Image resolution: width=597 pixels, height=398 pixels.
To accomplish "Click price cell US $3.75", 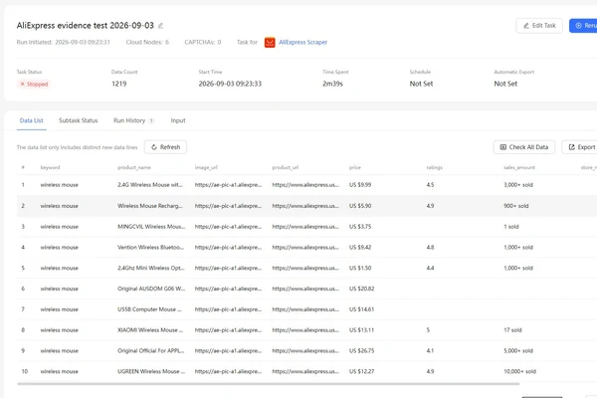I will tap(360, 227).
